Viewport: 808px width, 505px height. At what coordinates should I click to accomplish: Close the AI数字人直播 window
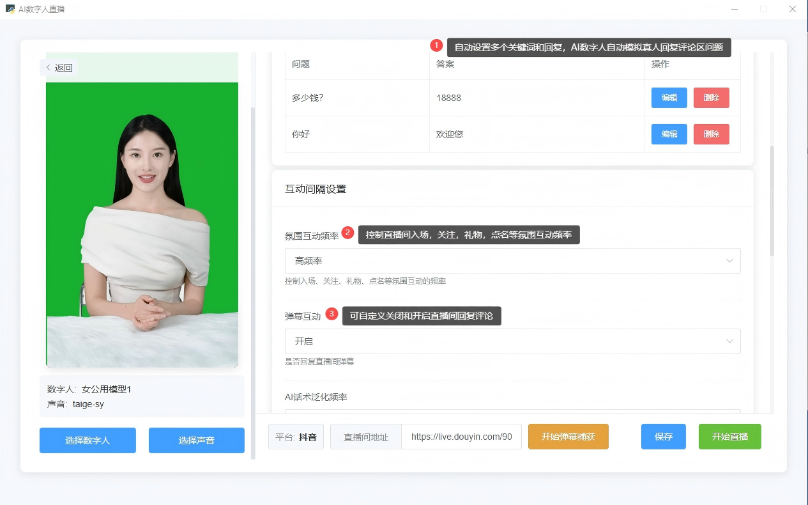point(793,9)
